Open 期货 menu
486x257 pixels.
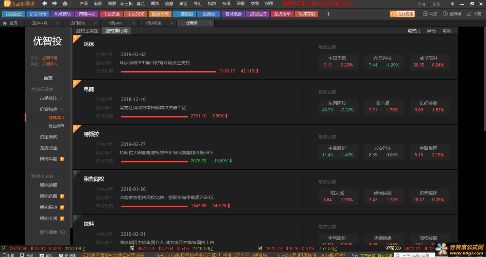pos(155,4)
